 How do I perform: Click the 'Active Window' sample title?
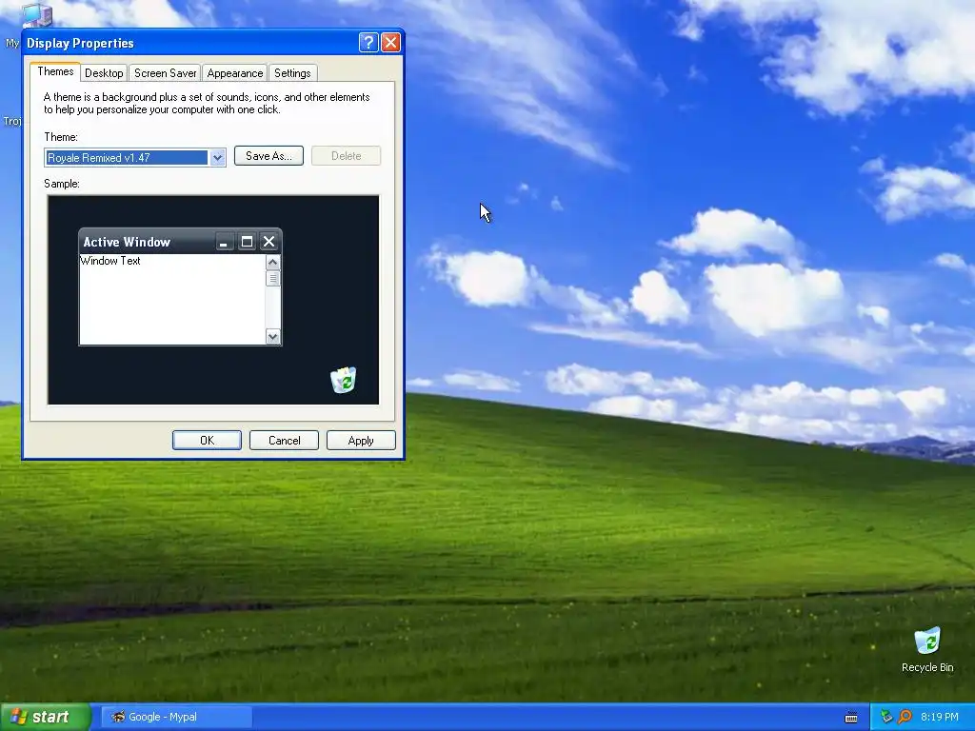[x=127, y=242]
